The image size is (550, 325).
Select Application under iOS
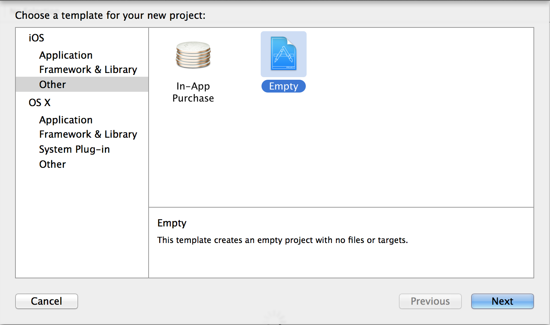coord(66,55)
